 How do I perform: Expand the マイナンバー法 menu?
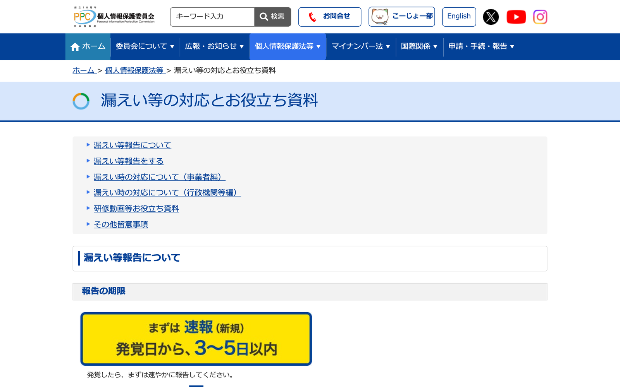coord(361,46)
